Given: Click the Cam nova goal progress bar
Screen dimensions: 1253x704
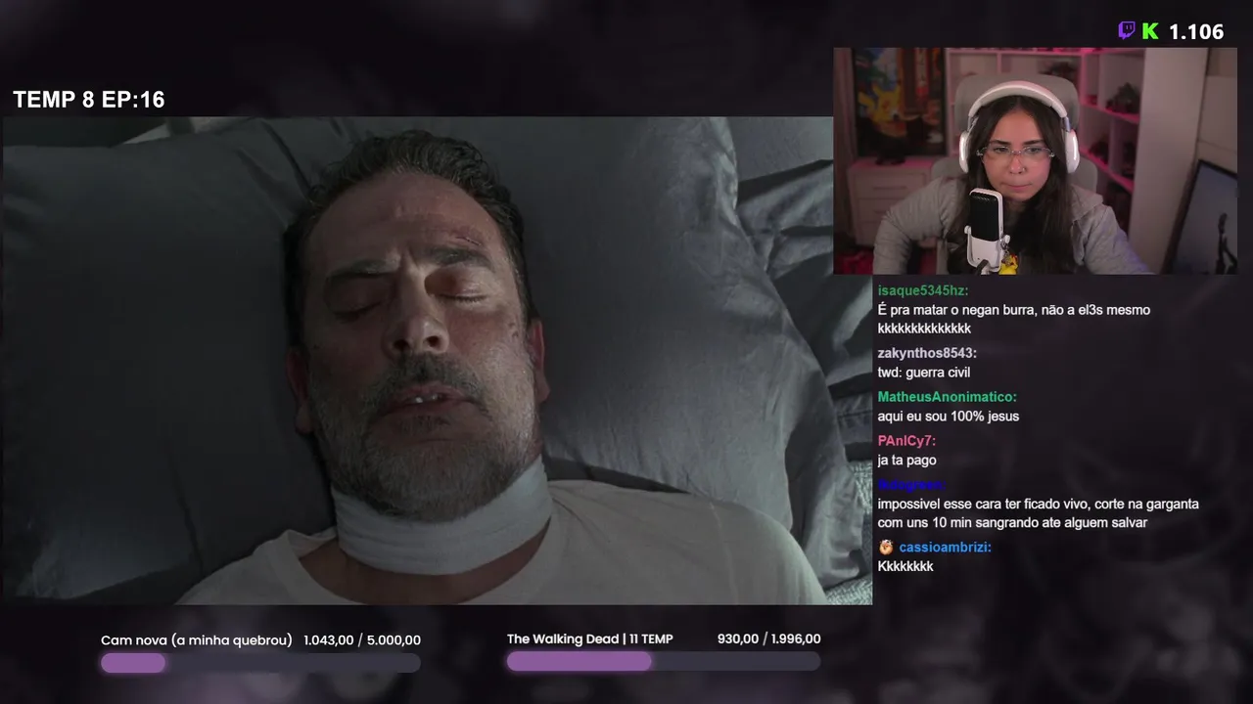Looking at the screenshot, I should click(260, 663).
